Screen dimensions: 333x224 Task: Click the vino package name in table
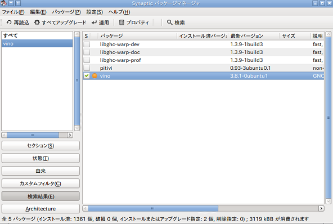click(x=105, y=75)
